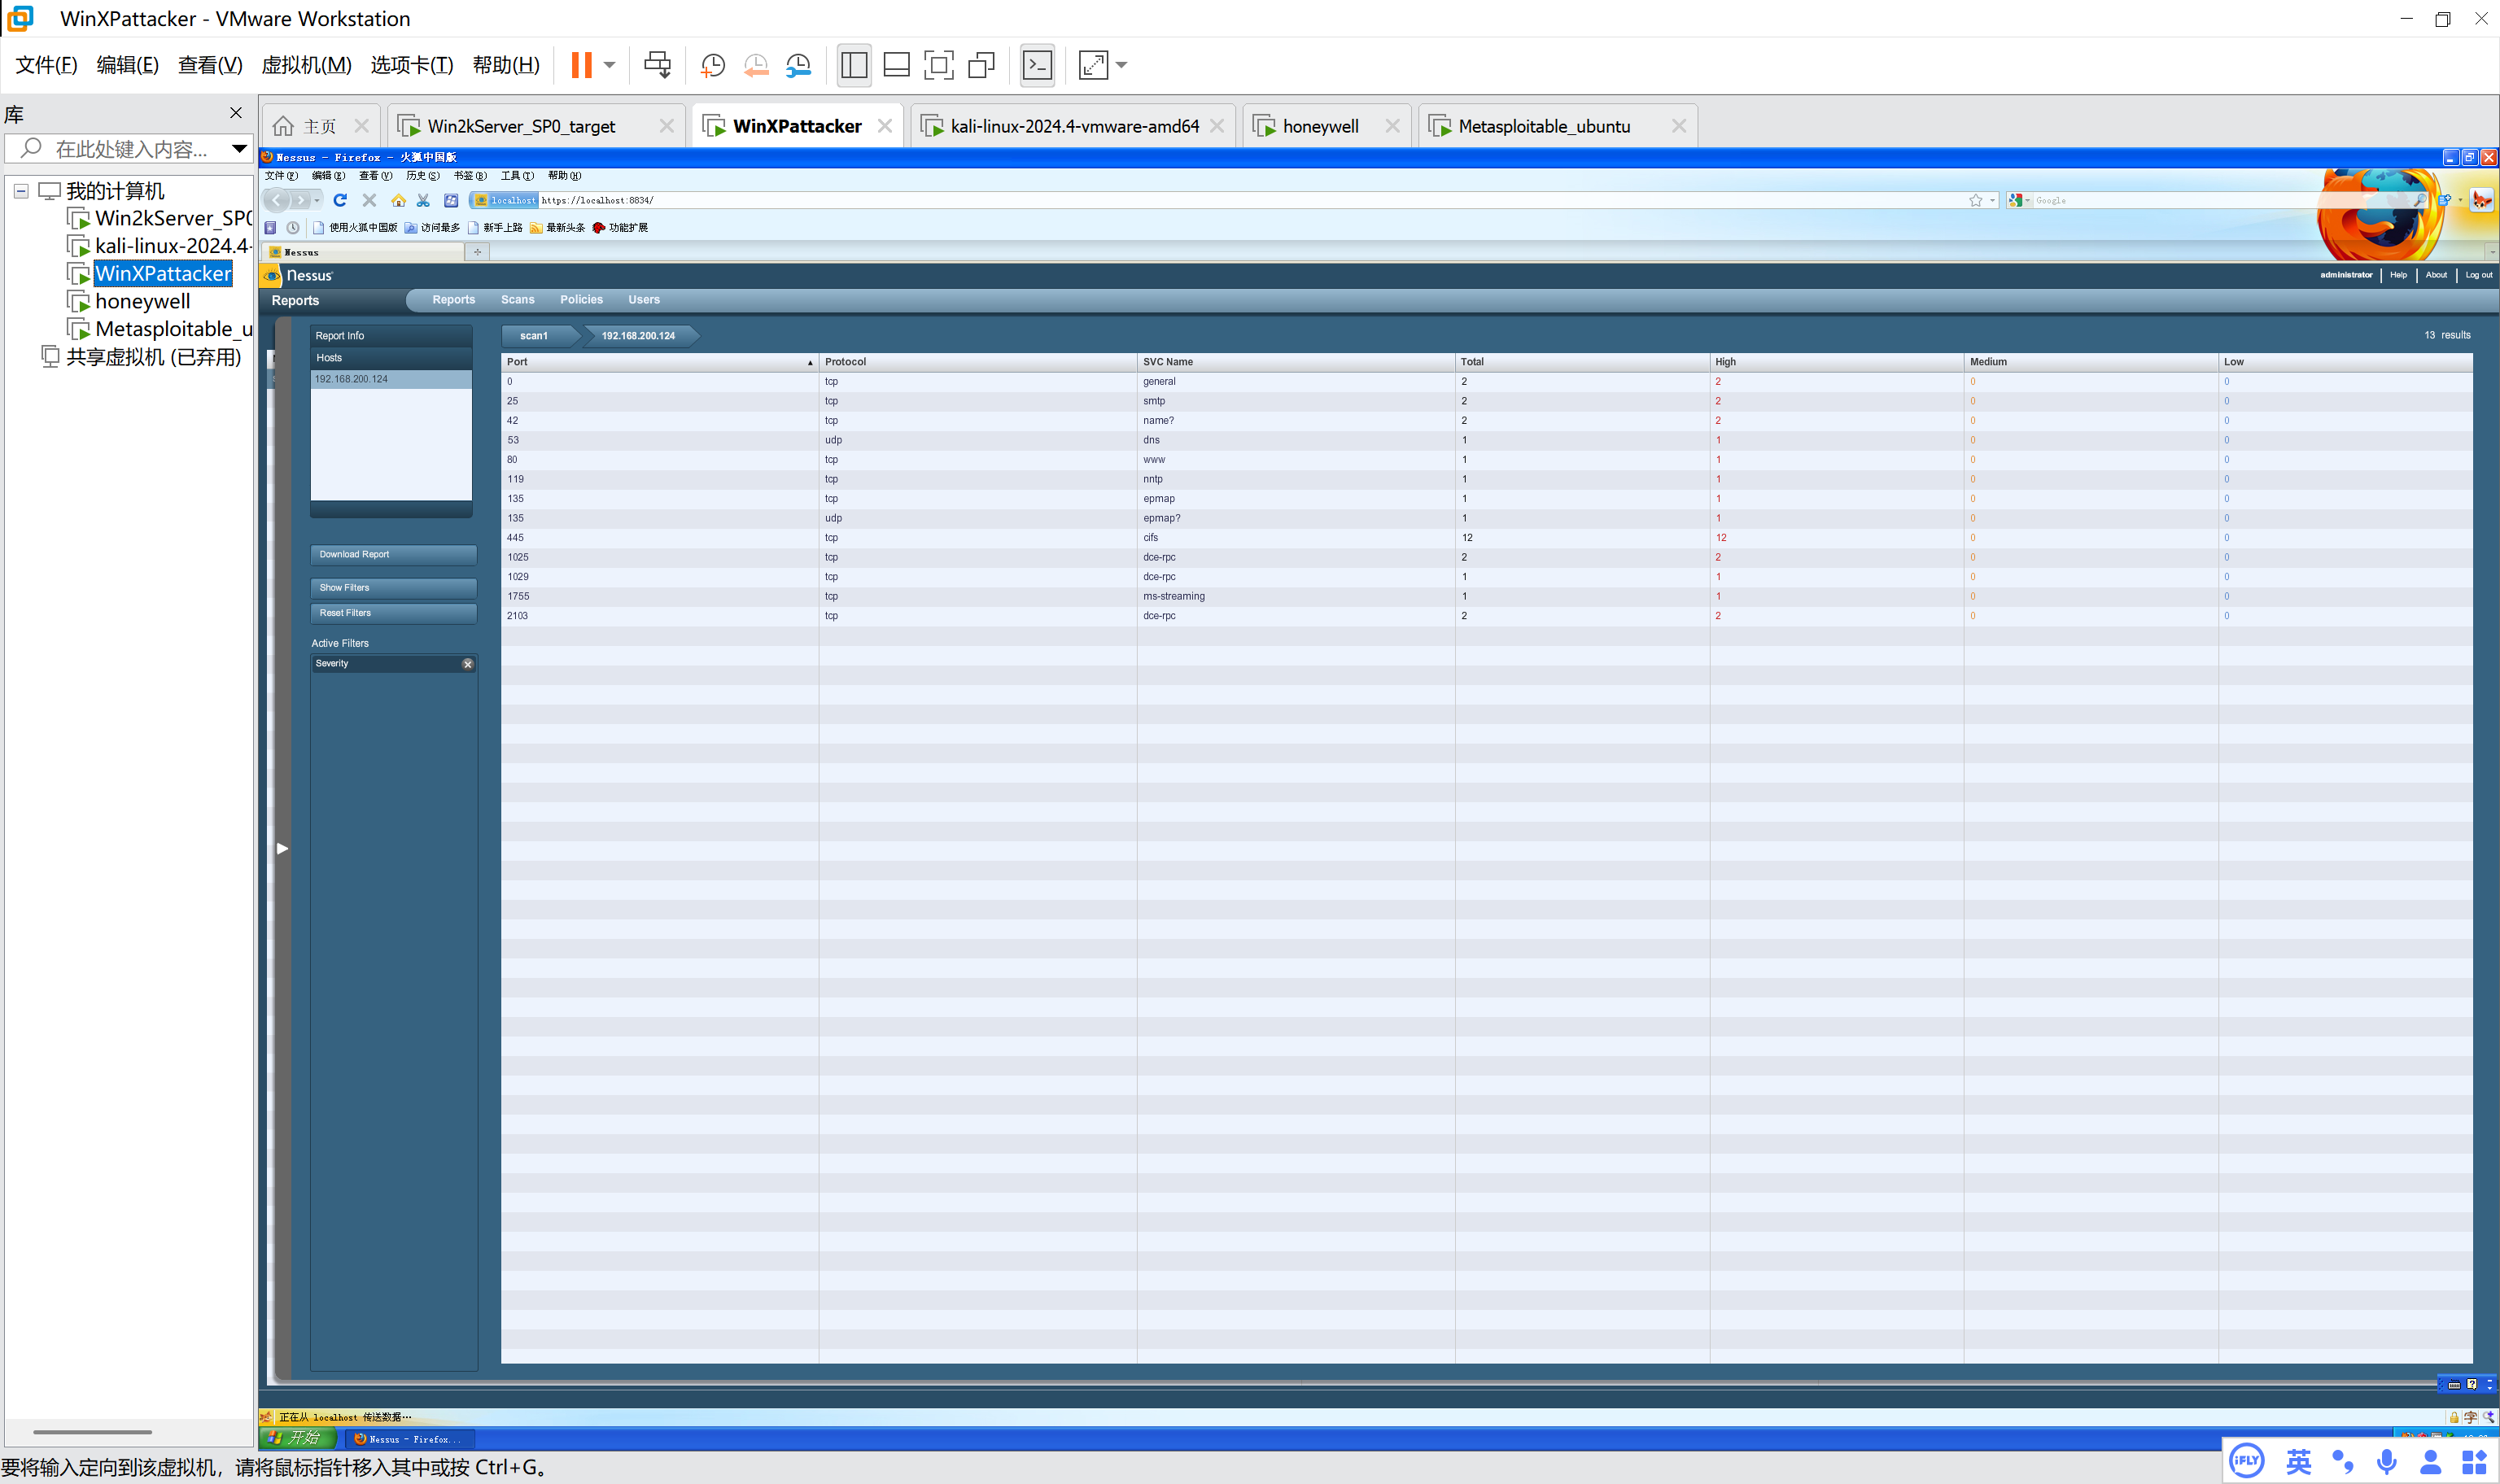Collapse the 我的计算机 tree node
The image size is (2500, 1484).
21,191
